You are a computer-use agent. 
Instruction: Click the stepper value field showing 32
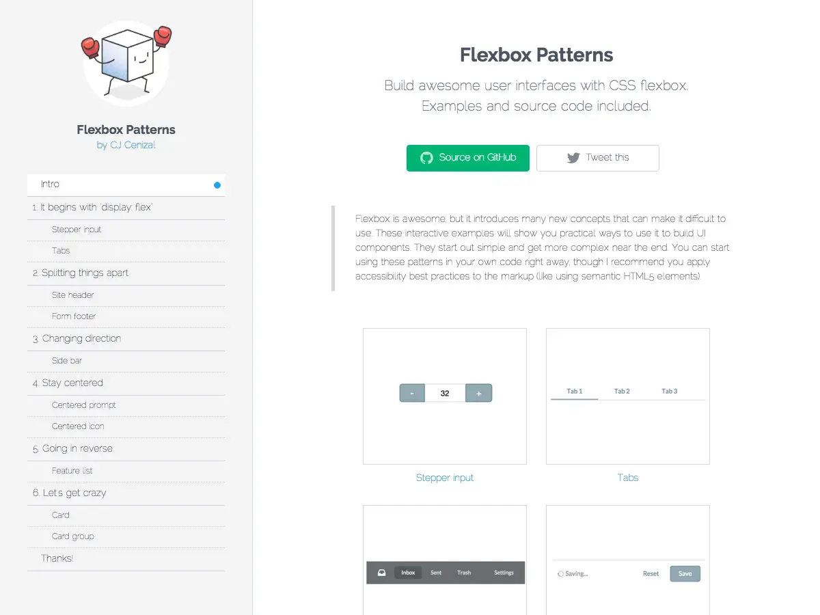[x=445, y=394]
